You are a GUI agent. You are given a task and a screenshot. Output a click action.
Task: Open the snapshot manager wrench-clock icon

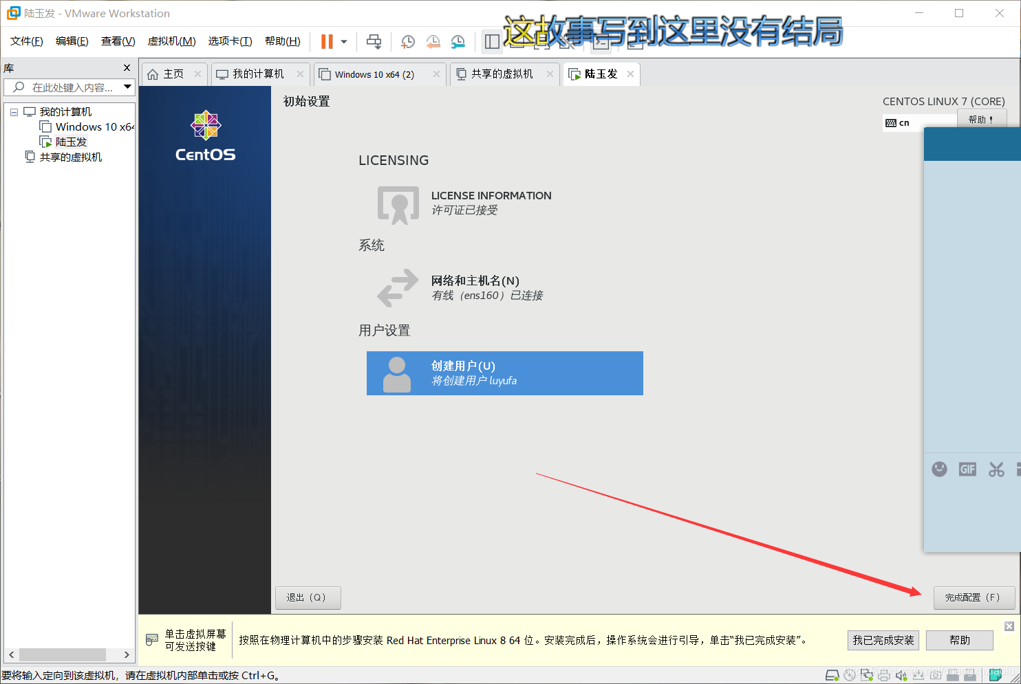pyautogui.click(x=458, y=42)
